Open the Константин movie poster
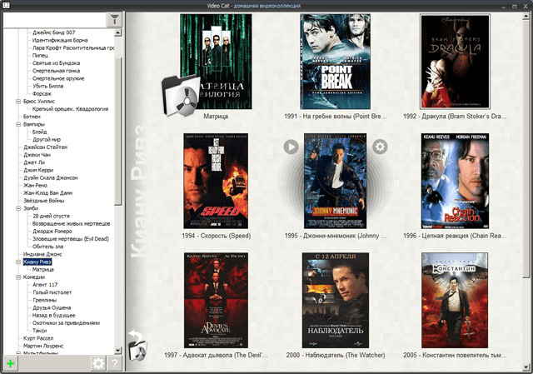This screenshot has width=533, height=374. point(455,300)
